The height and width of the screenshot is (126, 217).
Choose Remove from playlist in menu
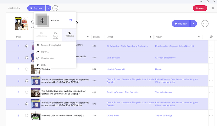pyautogui.click(x=51, y=45)
